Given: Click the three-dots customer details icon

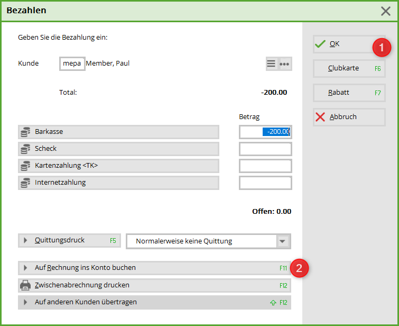Looking at the screenshot, I should tap(284, 64).
